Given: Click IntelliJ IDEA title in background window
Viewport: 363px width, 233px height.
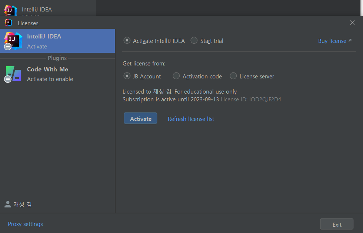Looking at the screenshot, I should coord(37,10).
